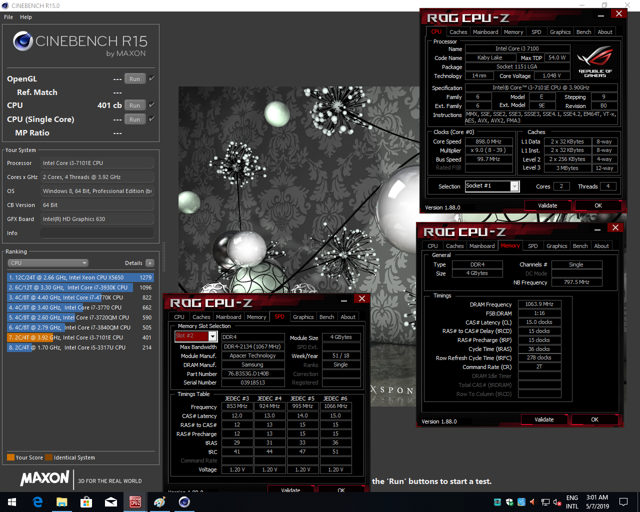Click Validate in the top CPU-Z window
Screen dimensions: 640x512
point(547,205)
